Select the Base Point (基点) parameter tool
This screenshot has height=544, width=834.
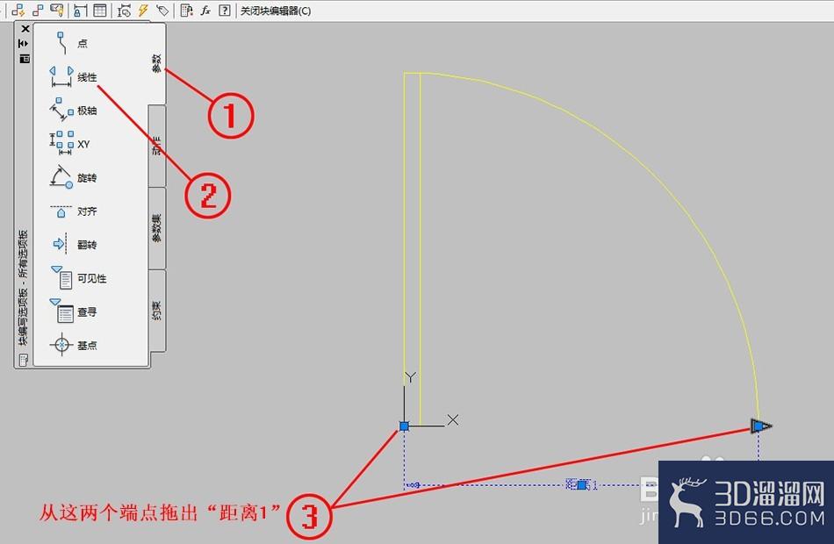pos(73,345)
